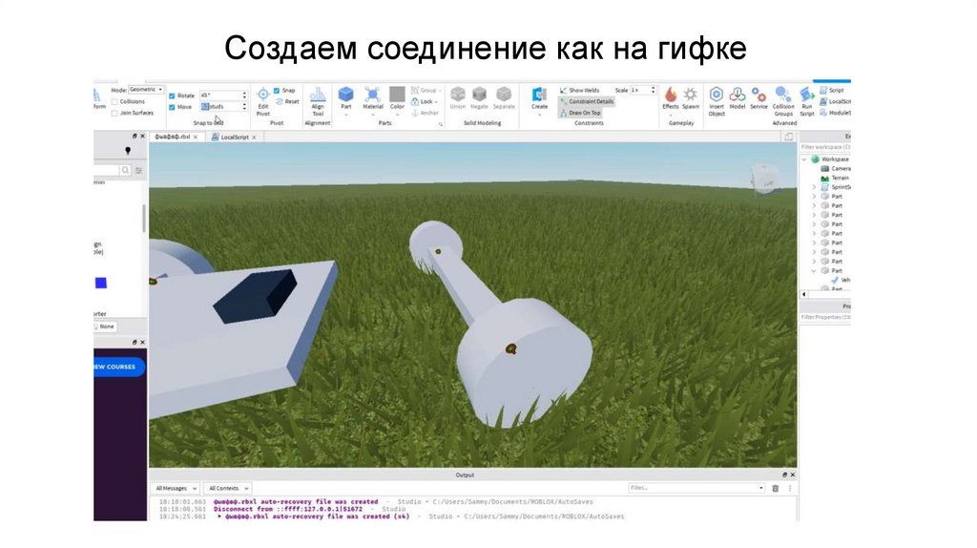The image size is (977, 548).
Task: Select Workspace in Explorer
Action: pos(830,159)
